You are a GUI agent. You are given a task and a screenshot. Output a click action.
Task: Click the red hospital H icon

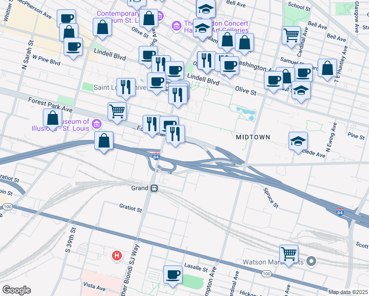[117, 256]
